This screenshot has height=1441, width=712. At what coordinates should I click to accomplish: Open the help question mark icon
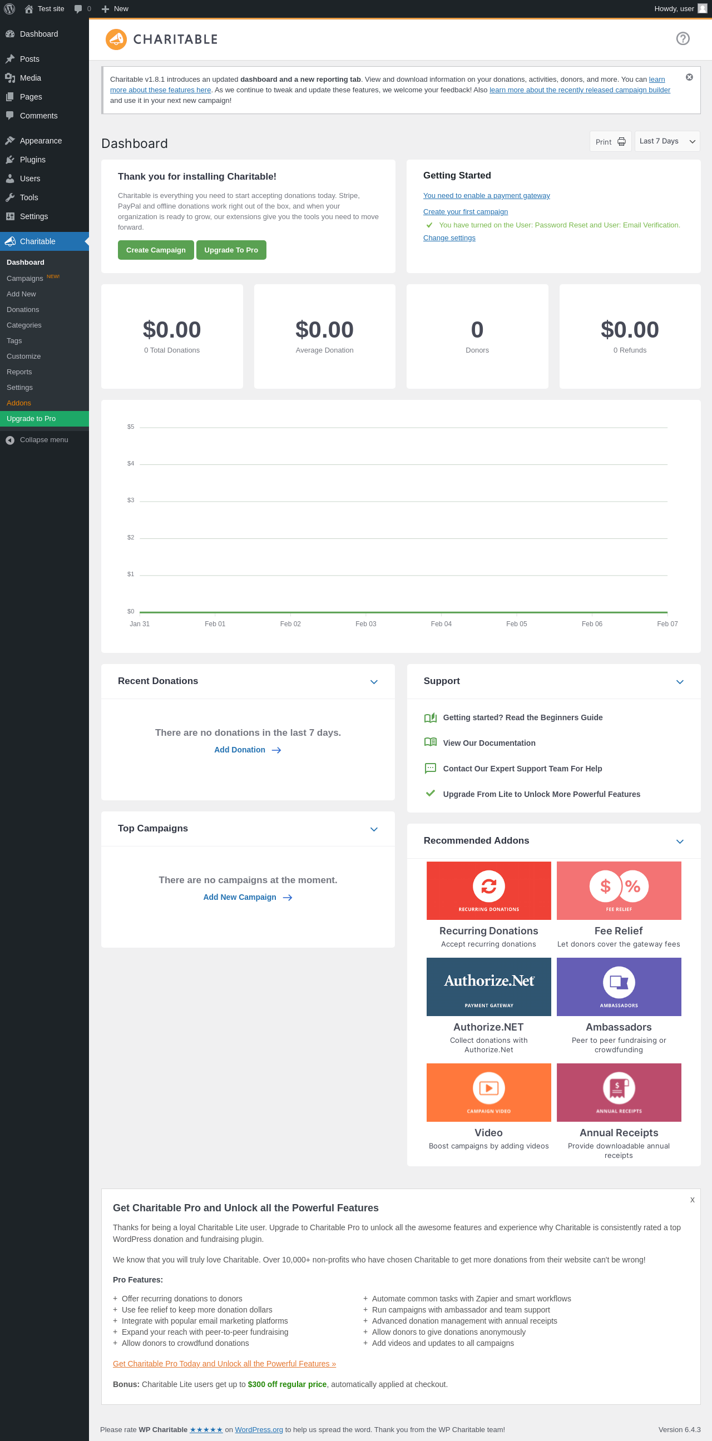point(683,38)
